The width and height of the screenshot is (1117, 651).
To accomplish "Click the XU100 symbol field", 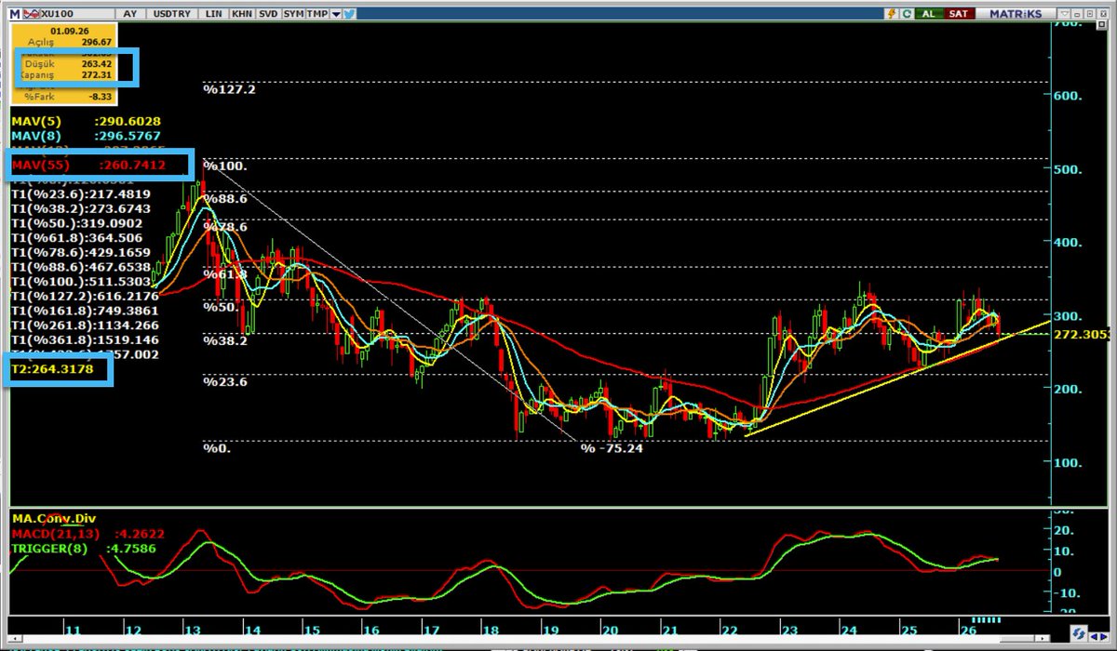I will pyautogui.click(x=77, y=14).
